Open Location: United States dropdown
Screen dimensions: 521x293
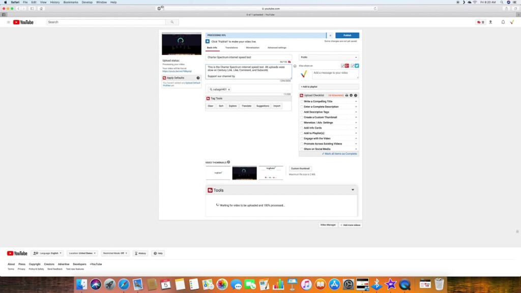(x=82, y=253)
